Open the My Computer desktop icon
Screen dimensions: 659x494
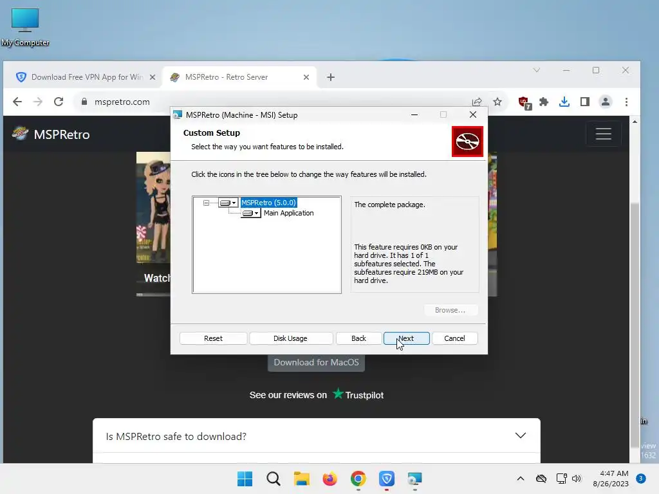pos(25,27)
